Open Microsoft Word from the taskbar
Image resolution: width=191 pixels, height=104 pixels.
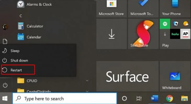pos(154,99)
